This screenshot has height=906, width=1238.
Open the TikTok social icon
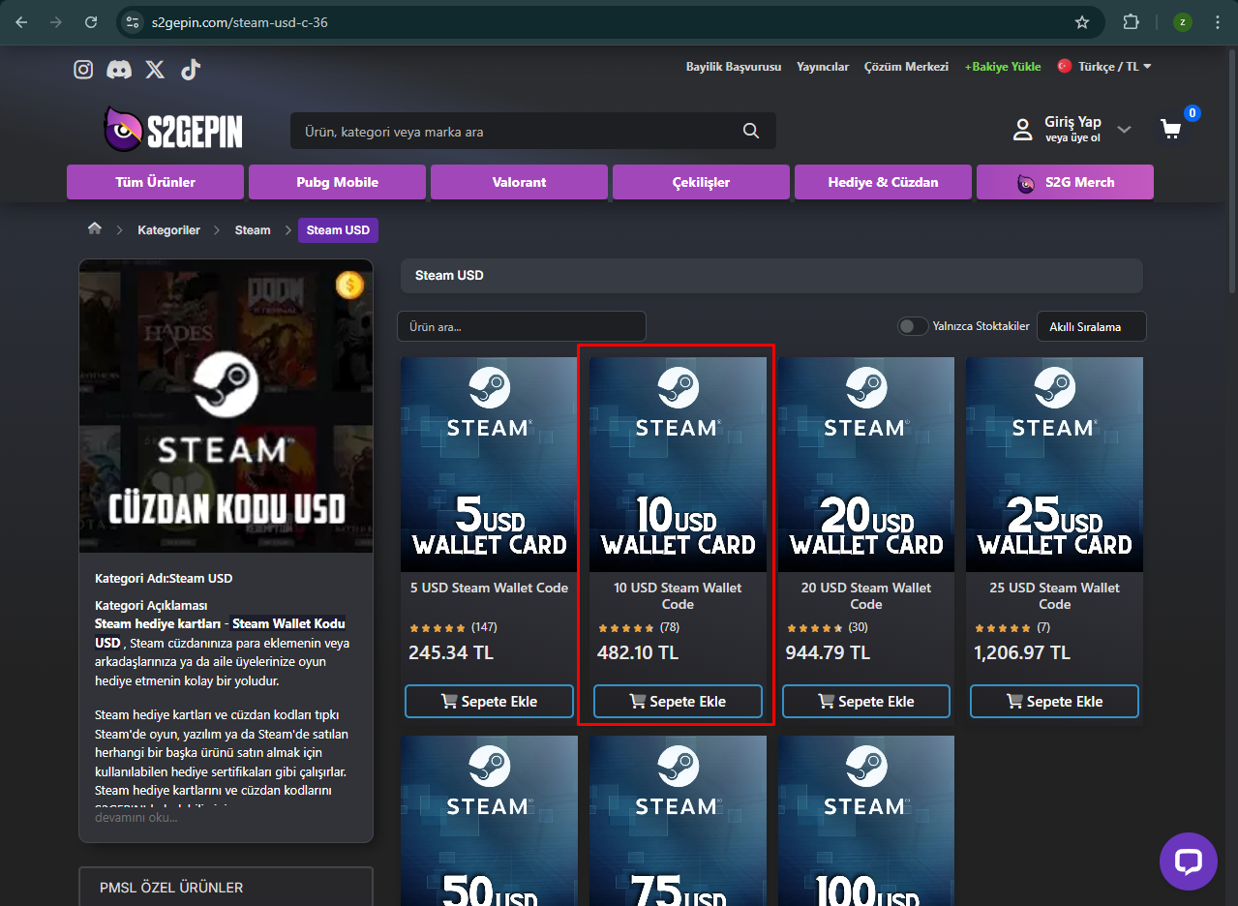coord(190,69)
